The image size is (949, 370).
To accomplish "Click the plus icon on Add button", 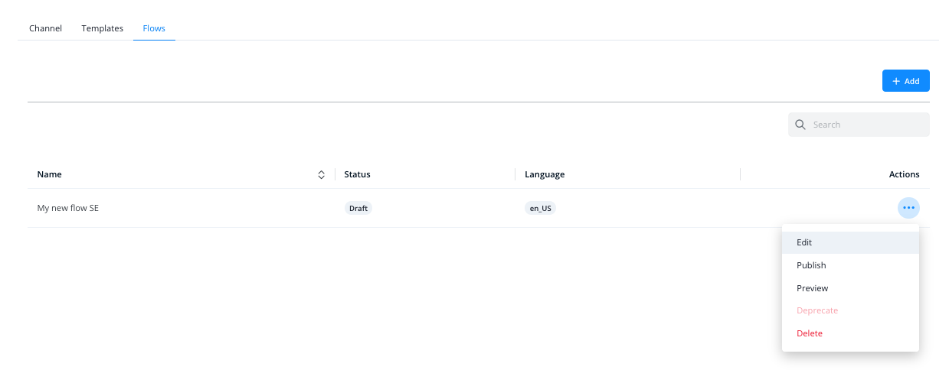I will point(896,81).
